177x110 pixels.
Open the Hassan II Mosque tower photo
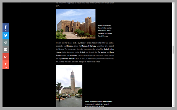coord(69,86)
